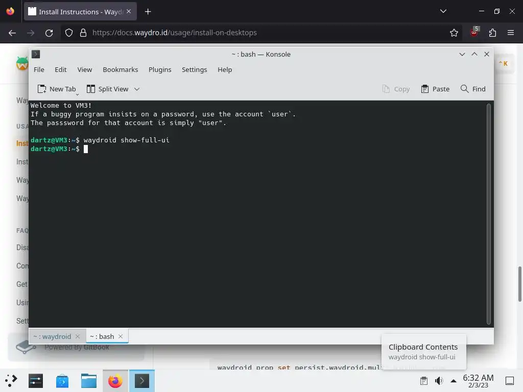Open the Settings menu in Konsole

coord(194,69)
